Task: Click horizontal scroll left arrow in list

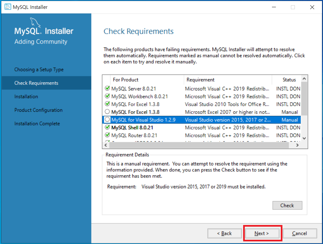Action: click(106, 145)
